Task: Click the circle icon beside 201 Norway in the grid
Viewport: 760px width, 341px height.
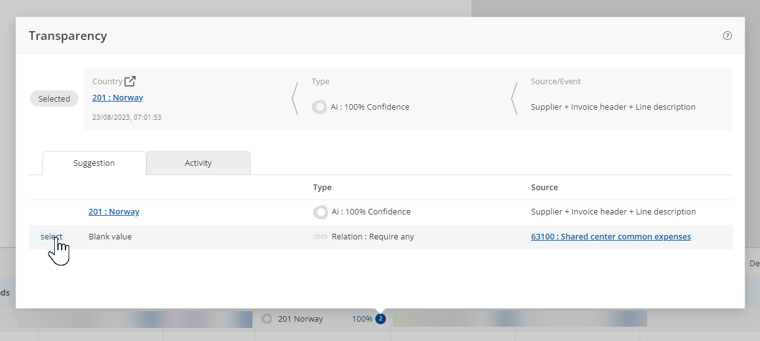Action: click(x=267, y=319)
